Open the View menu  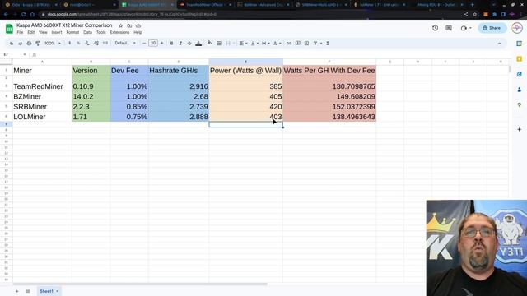(43, 33)
